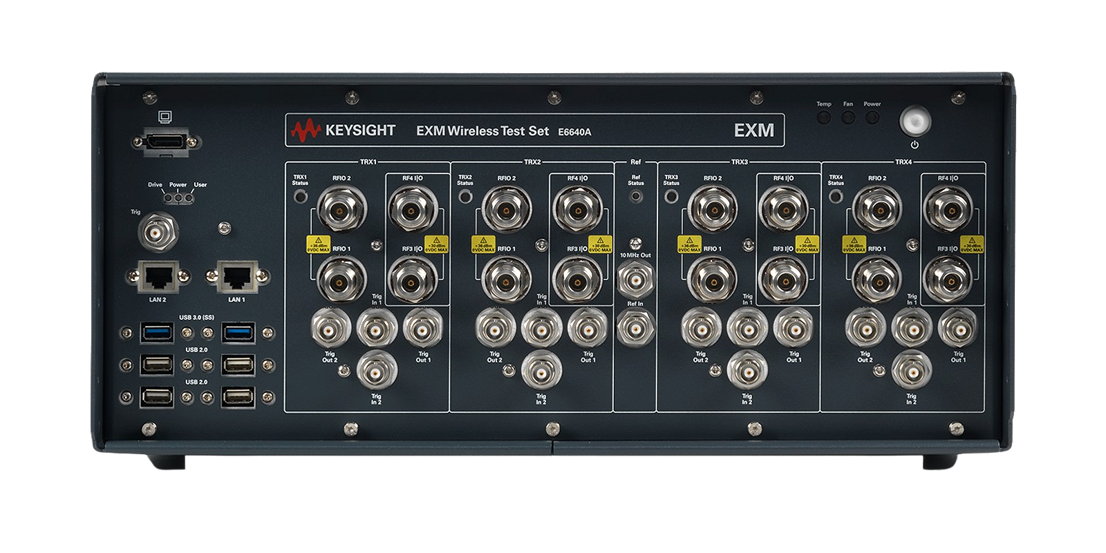
Task: Tap the Ref Status indicator LED
Action: tap(636, 197)
